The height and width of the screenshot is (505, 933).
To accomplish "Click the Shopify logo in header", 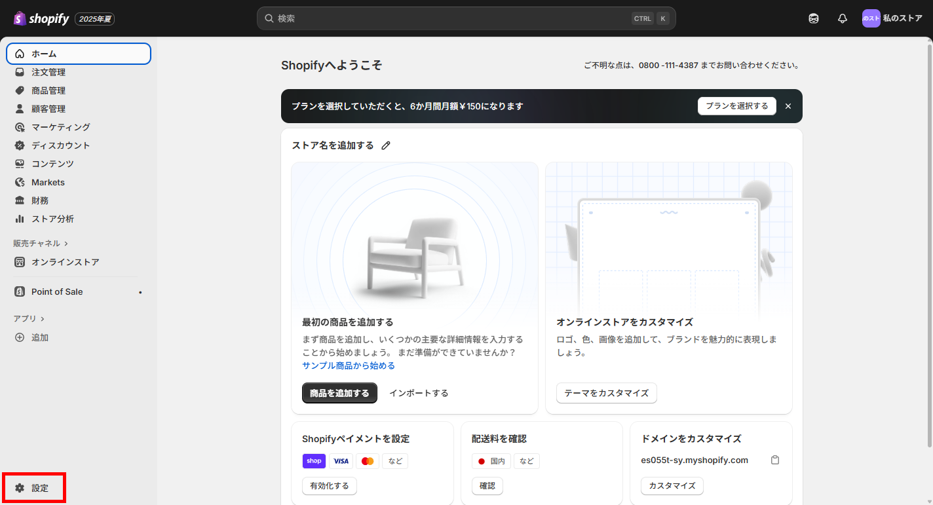I will pos(41,18).
